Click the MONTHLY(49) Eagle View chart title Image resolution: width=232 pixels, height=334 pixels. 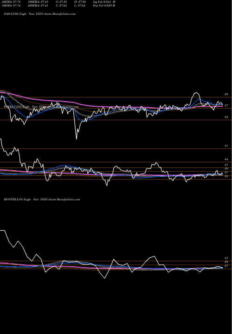point(42,199)
